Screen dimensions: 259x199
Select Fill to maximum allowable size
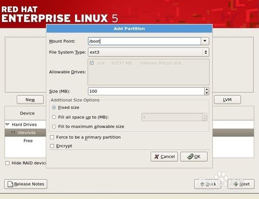tap(54, 126)
